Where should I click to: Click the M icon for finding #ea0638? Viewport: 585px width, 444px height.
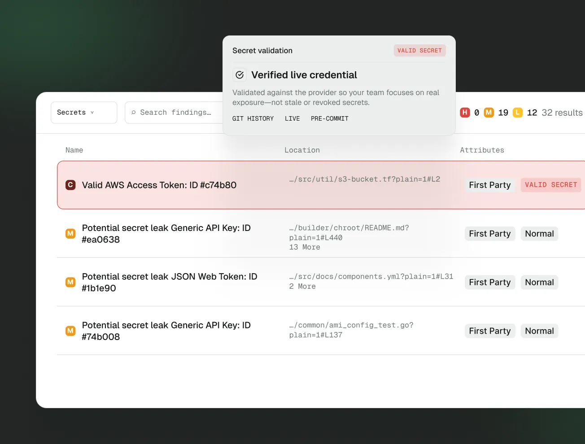70,234
